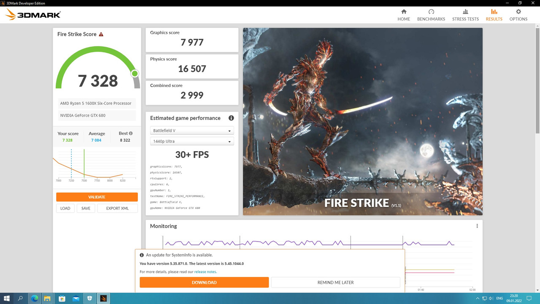The width and height of the screenshot is (540, 304).
Task: Click the Physics score value 16 507
Action: [192, 69]
